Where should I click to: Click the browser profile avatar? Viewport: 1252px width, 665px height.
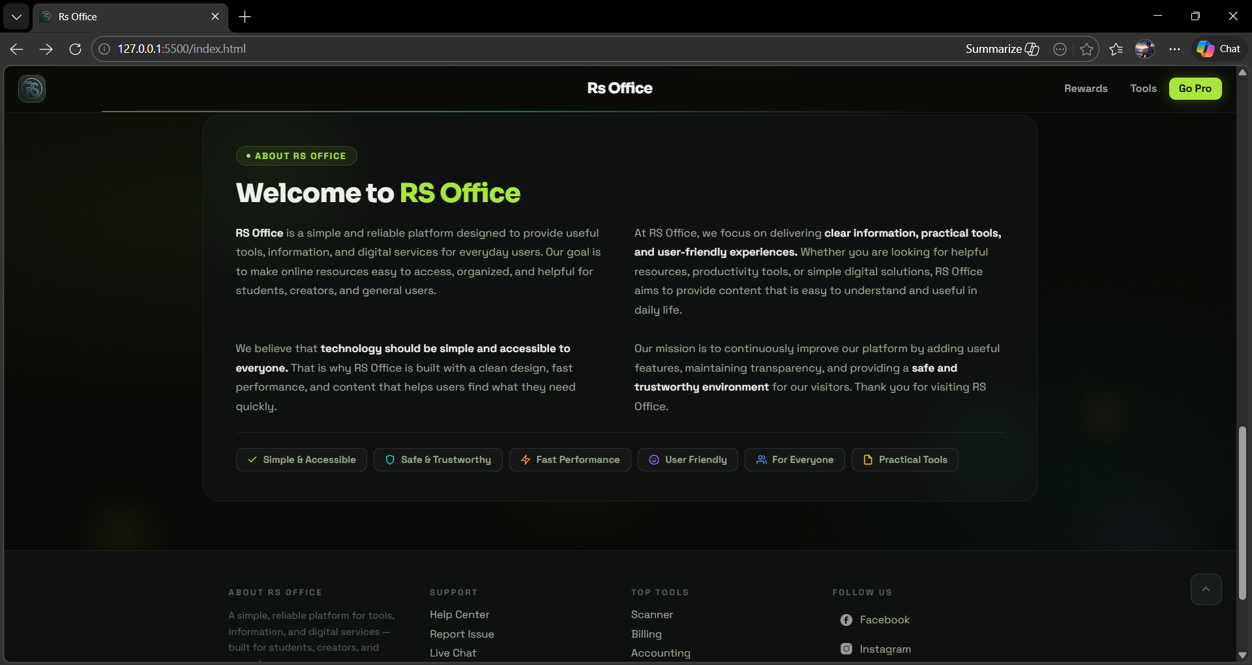(1145, 48)
